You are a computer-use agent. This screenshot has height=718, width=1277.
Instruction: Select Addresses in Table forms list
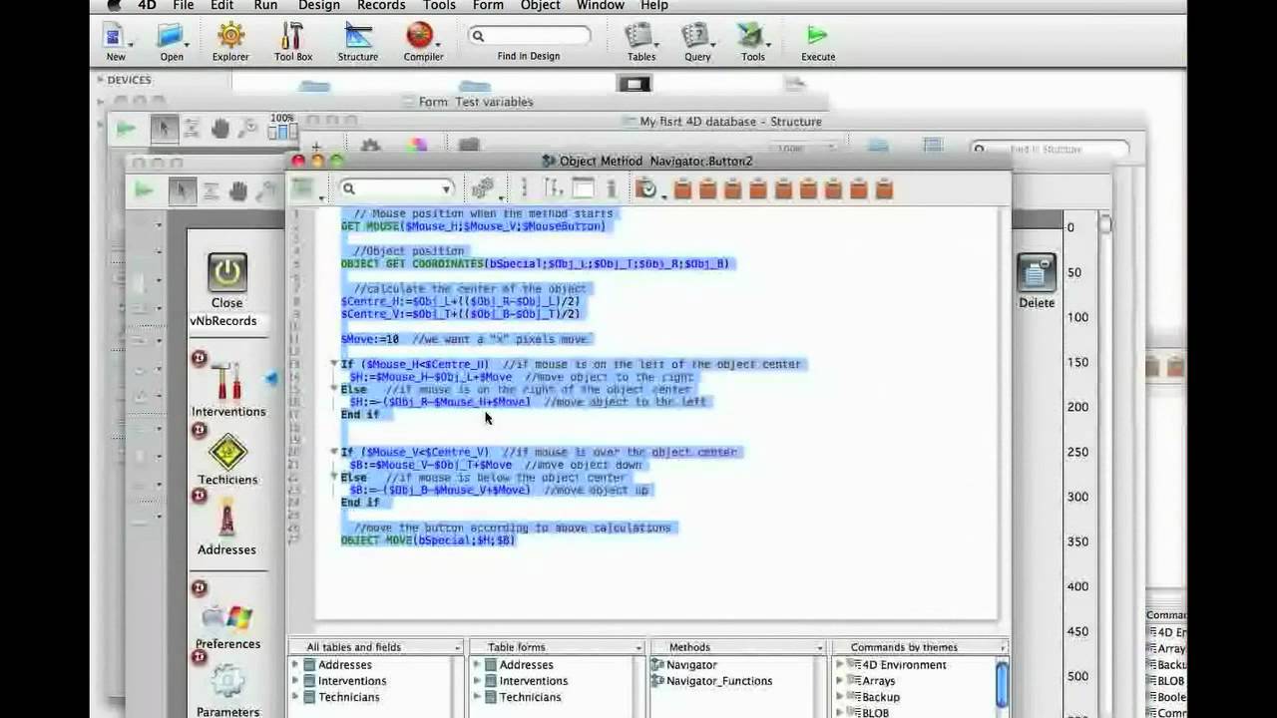(x=526, y=665)
